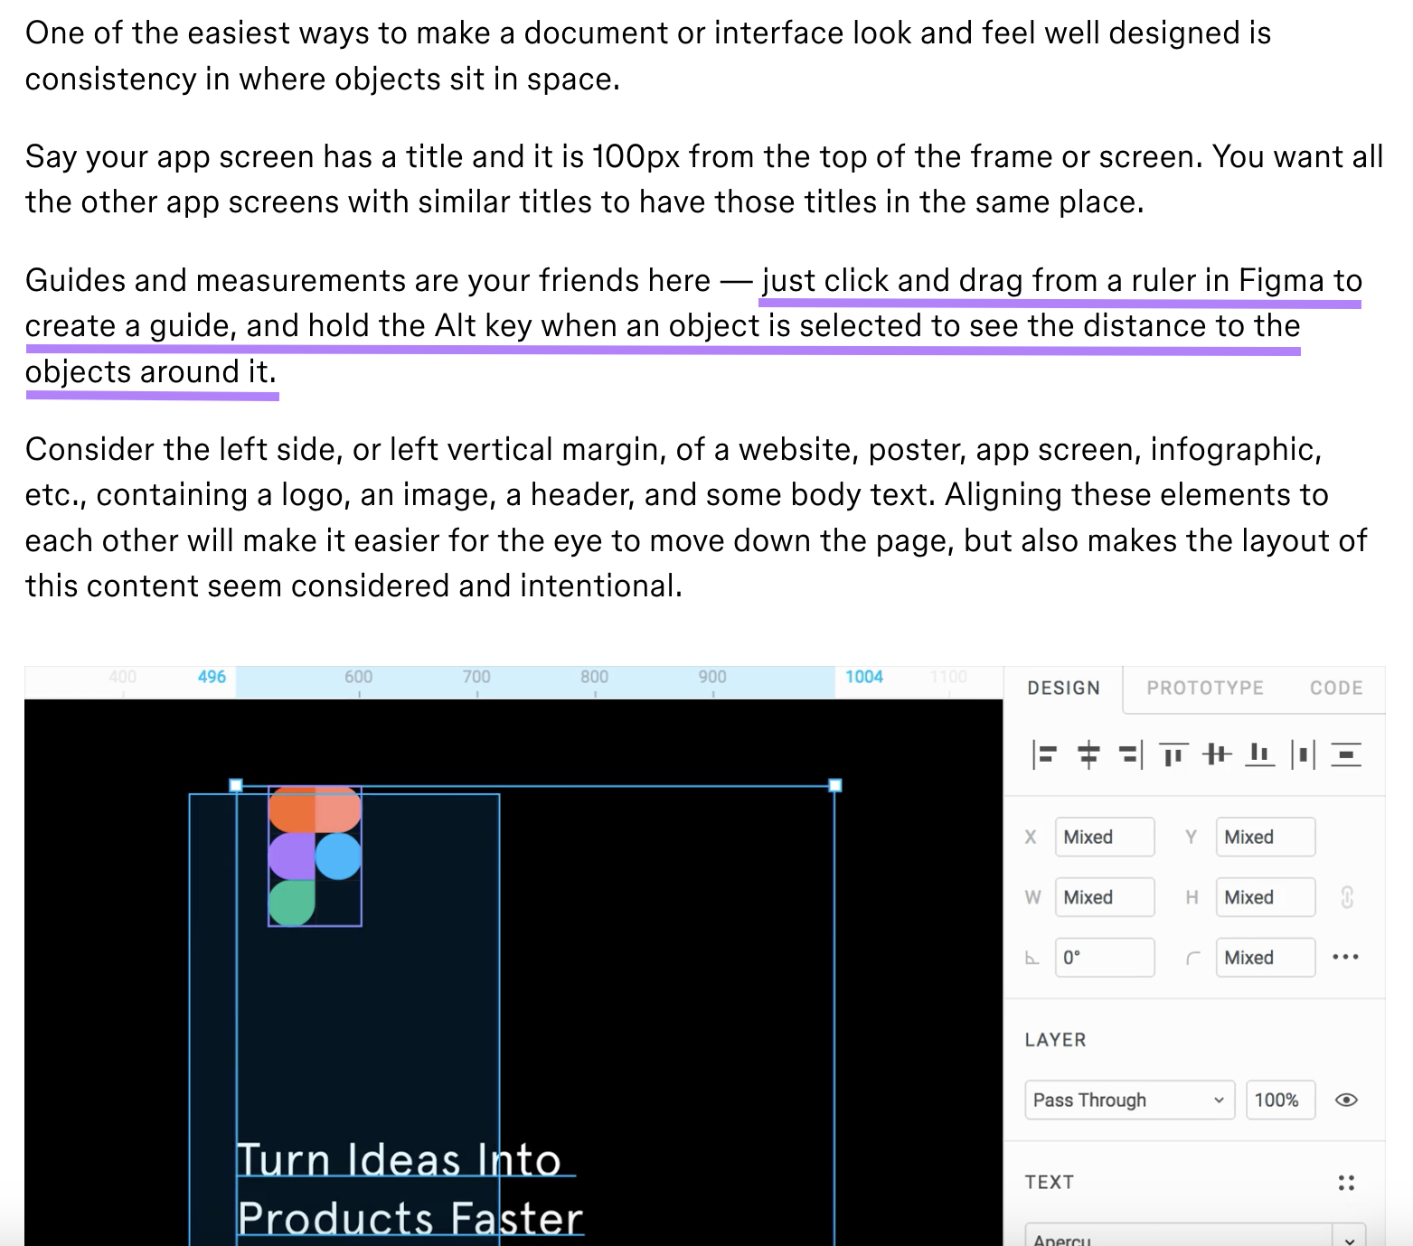Select the Align right icon

point(1129,754)
